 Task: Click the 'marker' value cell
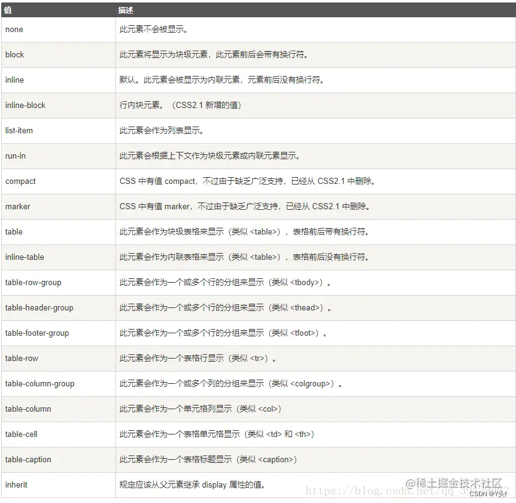point(59,207)
